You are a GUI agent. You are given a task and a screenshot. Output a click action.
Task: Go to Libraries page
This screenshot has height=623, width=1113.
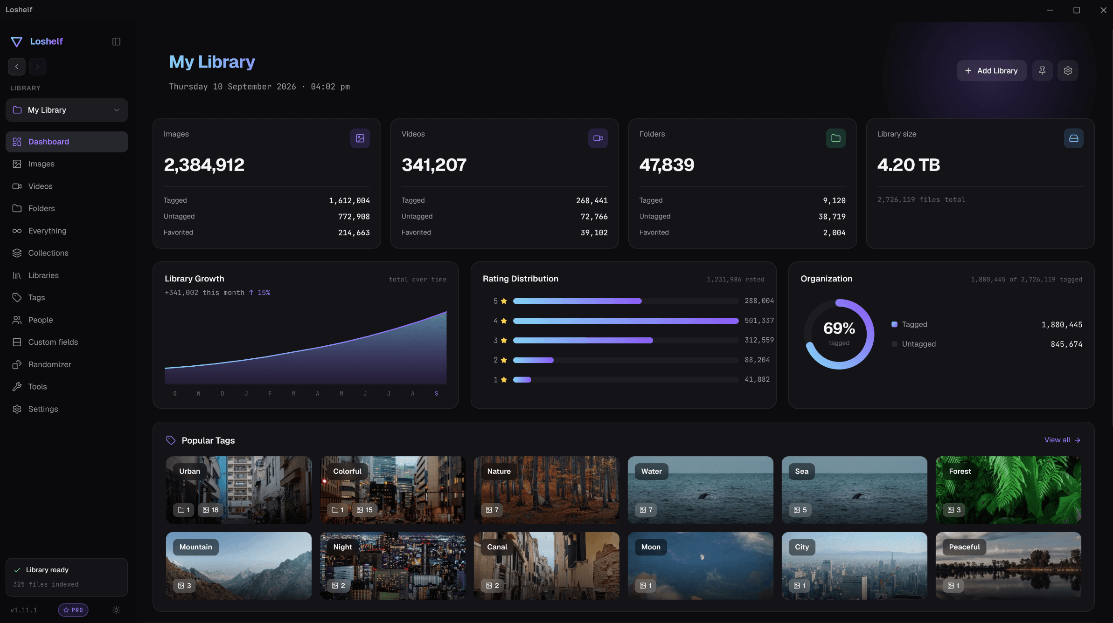67,275
